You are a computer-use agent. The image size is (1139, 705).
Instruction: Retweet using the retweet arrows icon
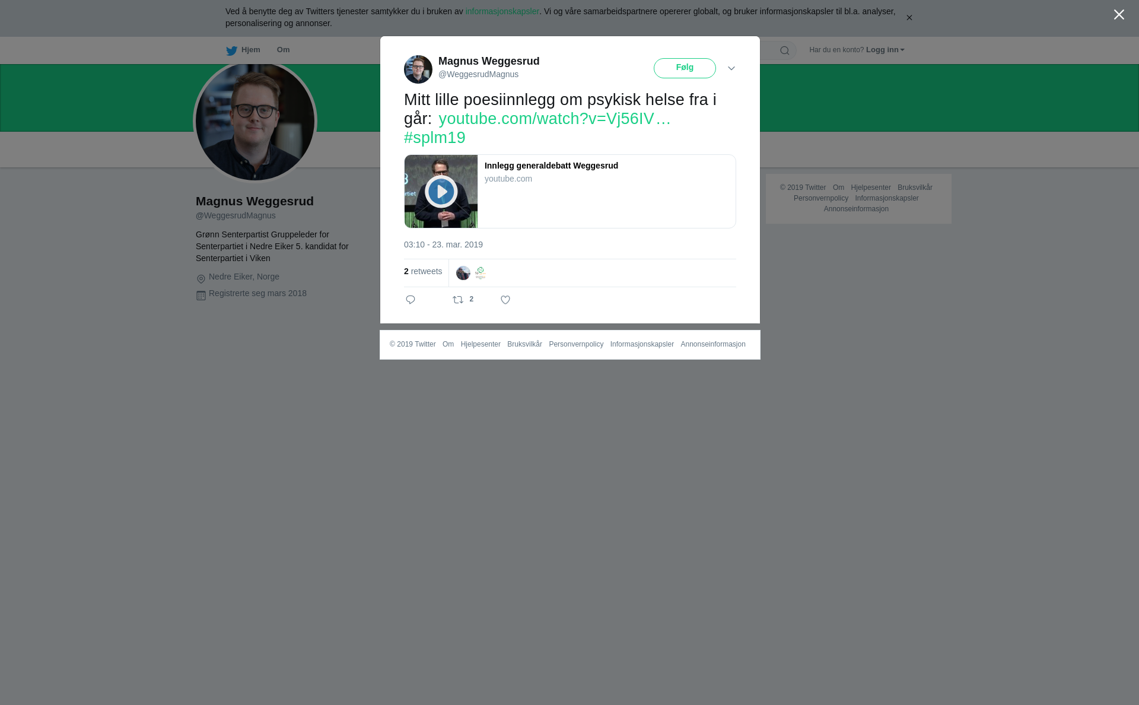tap(458, 300)
